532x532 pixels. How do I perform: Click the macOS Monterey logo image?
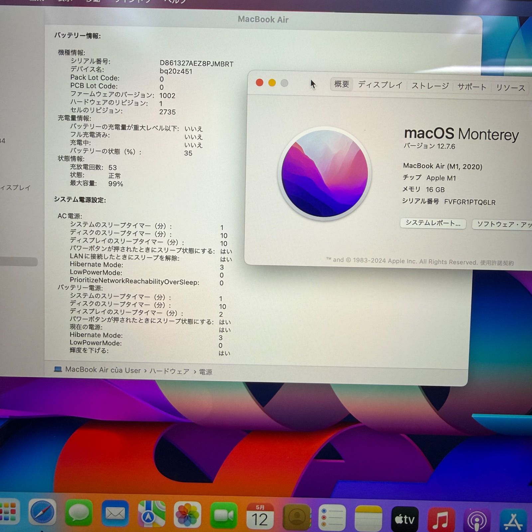click(x=325, y=174)
